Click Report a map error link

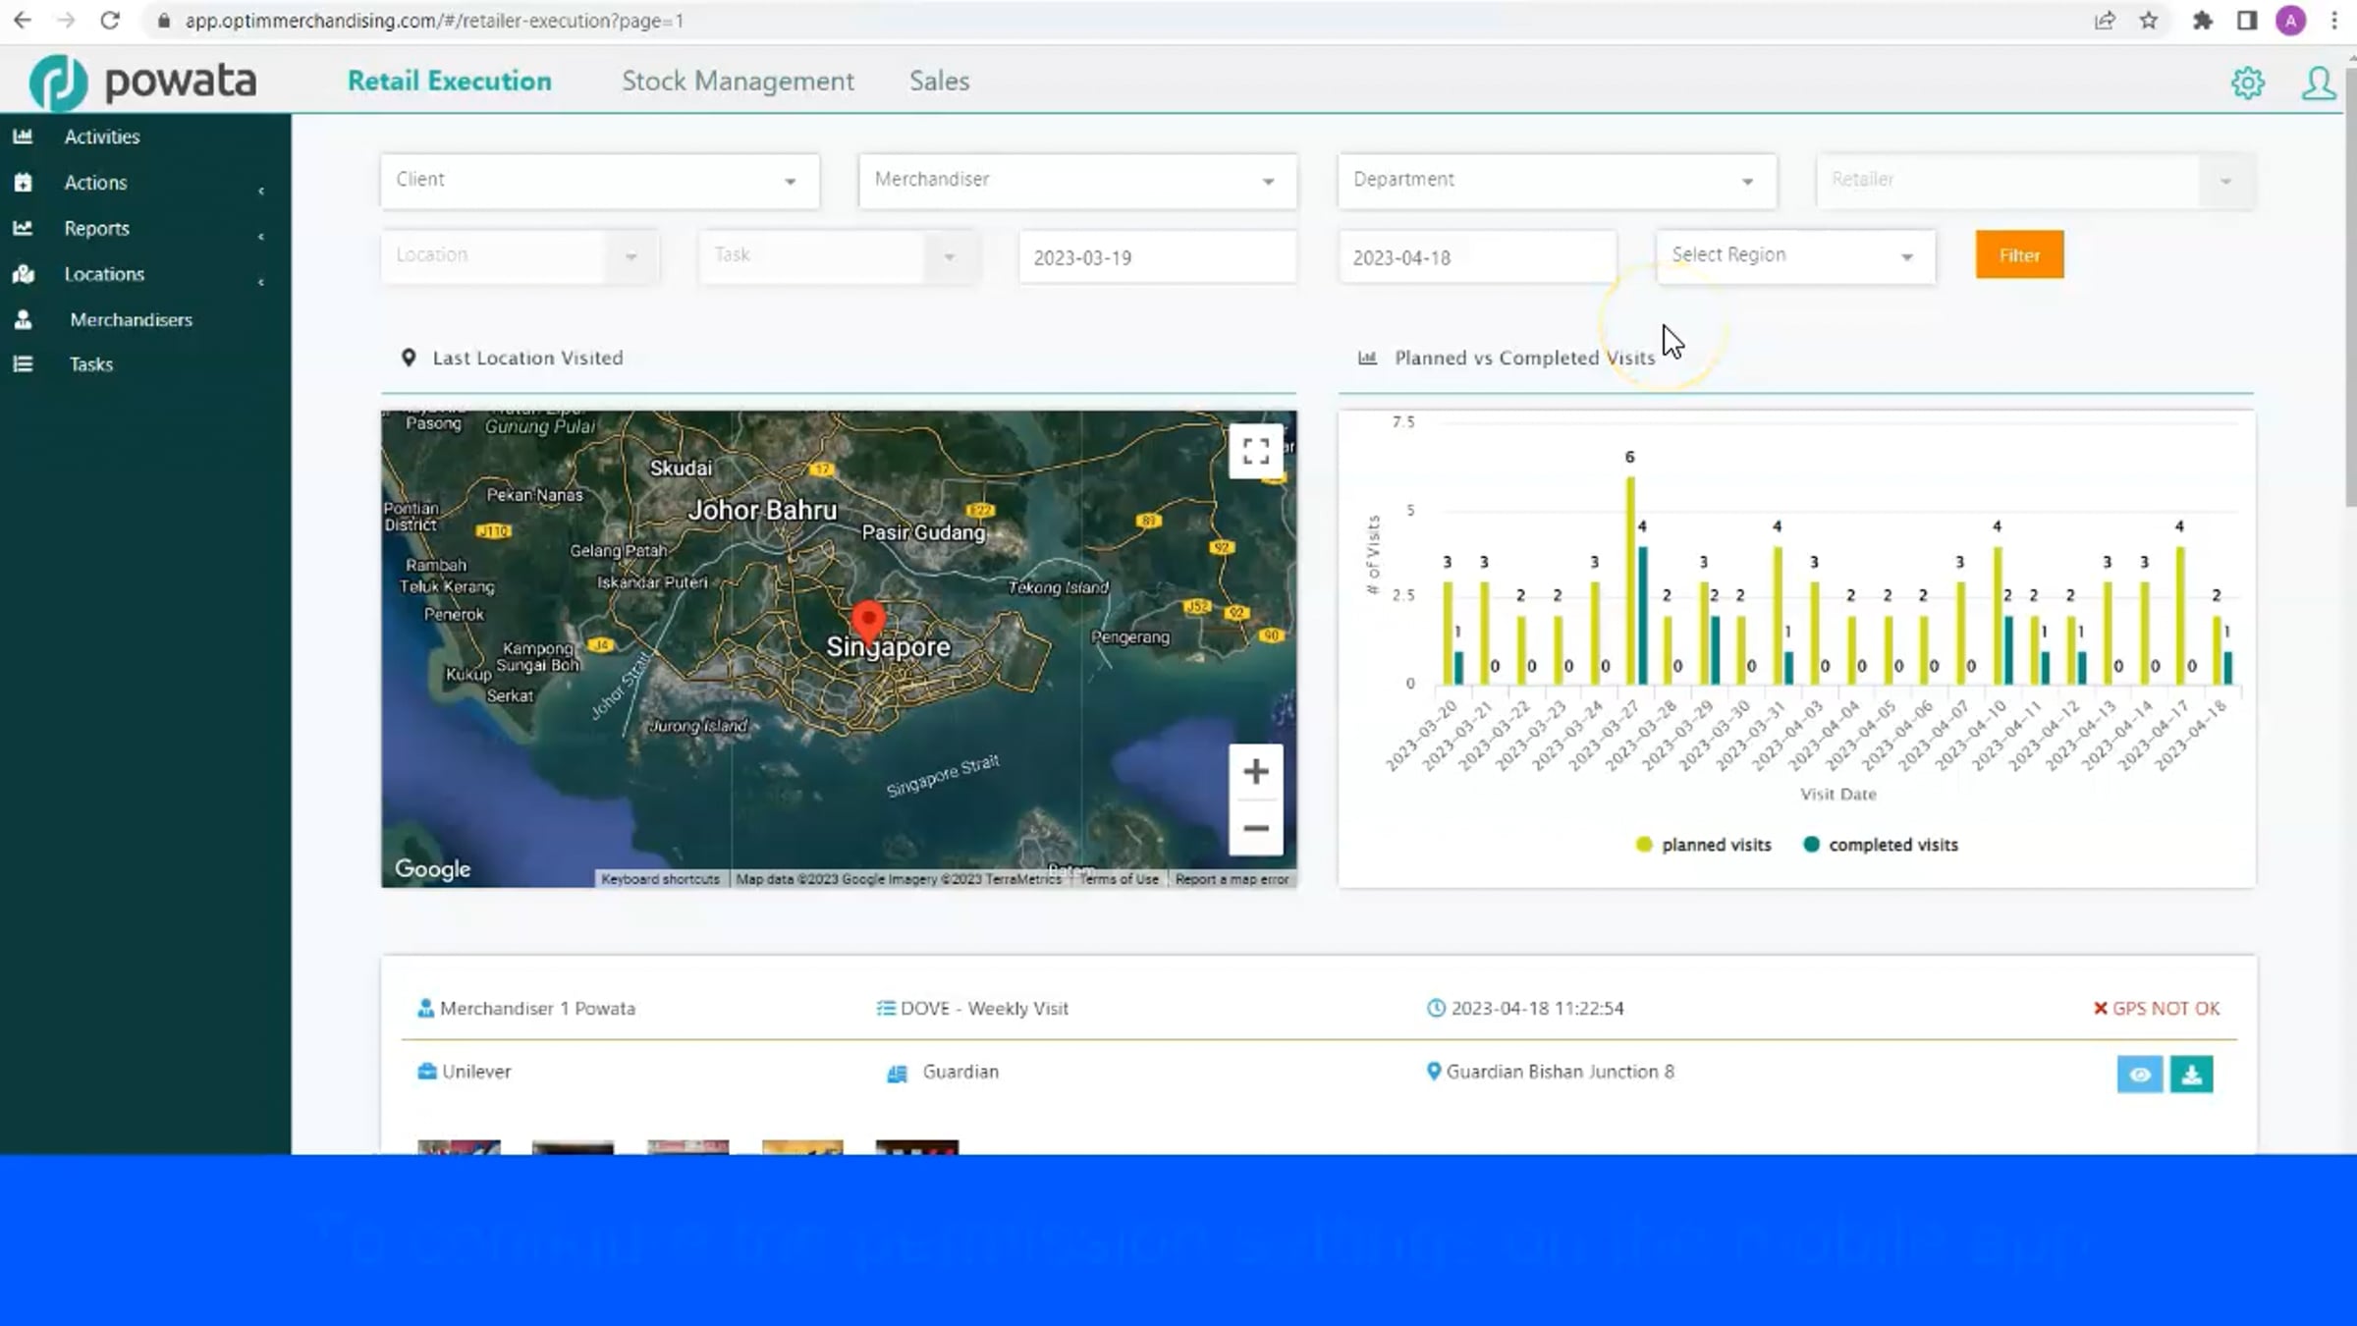coord(1232,879)
